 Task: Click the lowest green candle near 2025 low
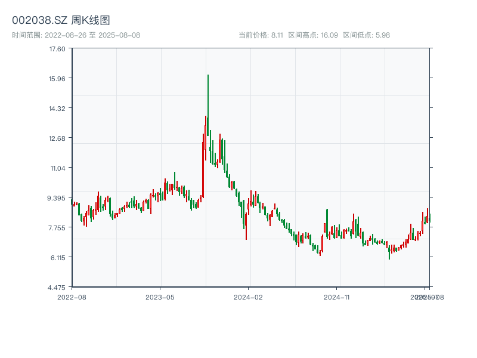pyautogui.click(x=389, y=252)
